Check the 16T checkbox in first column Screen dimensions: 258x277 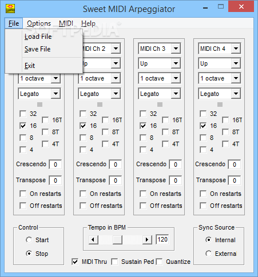pos(45,120)
